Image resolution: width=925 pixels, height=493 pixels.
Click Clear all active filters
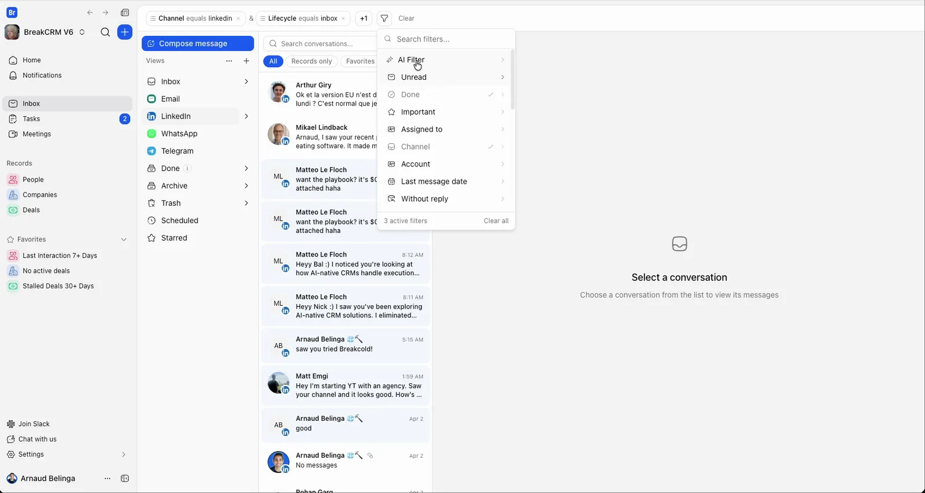(x=496, y=221)
